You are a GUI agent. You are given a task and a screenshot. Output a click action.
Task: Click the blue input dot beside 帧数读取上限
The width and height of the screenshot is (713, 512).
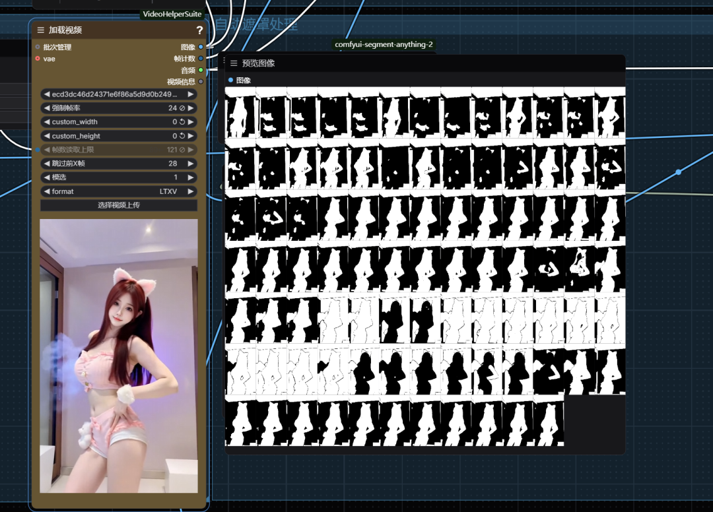pos(38,150)
